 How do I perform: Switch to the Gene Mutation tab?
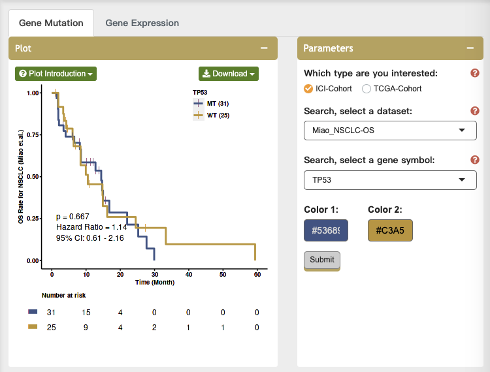pyautogui.click(x=51, y=23)
